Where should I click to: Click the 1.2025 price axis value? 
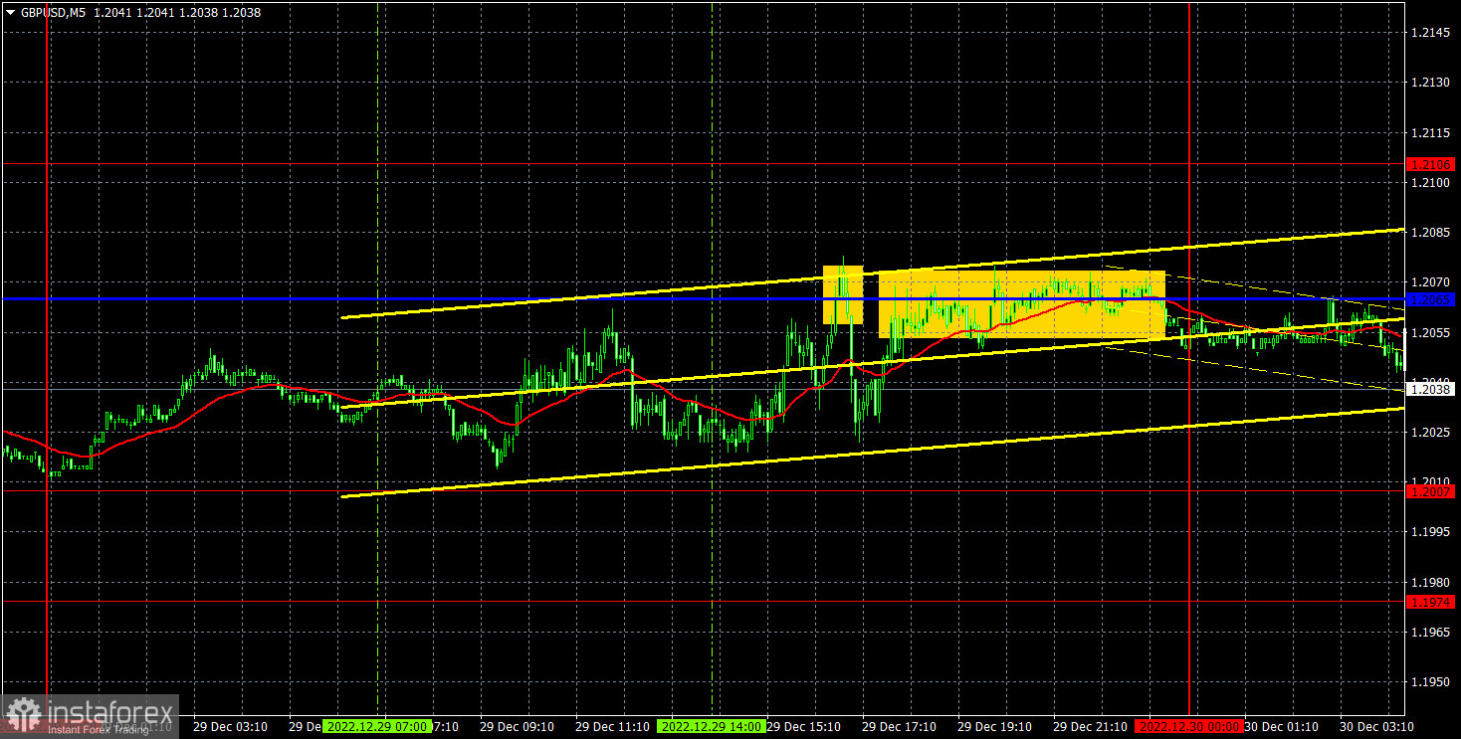1429,433
